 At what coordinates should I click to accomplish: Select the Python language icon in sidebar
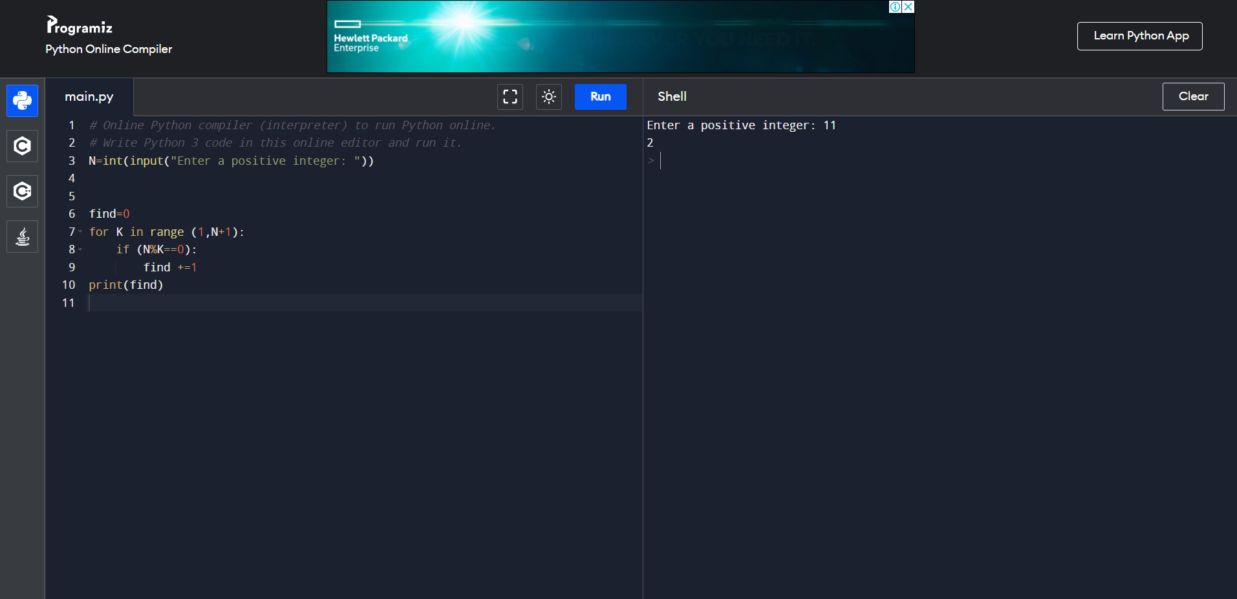point(22,101)
